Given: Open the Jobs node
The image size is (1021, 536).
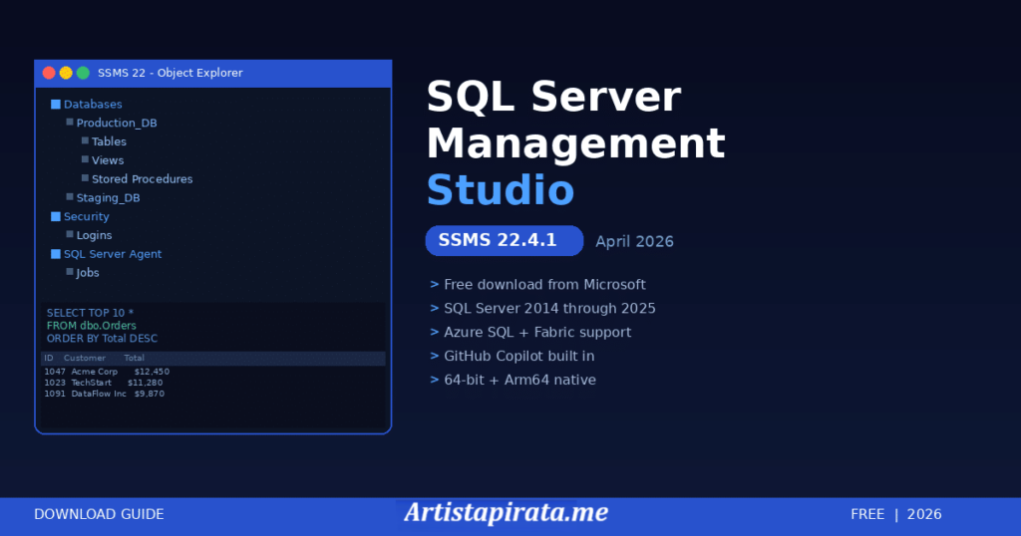Looking at the screenshot, I should 88,273.
